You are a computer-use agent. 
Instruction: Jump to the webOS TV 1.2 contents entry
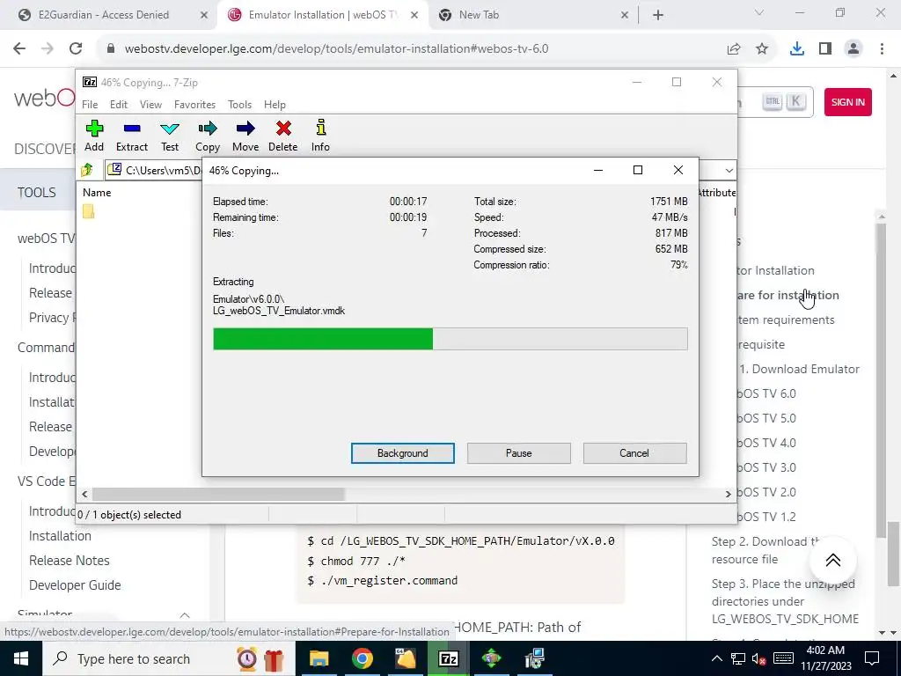[x=766, y=517]
